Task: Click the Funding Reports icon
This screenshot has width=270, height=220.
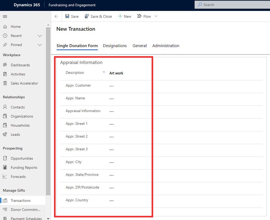Action: pyautogui.click(x=5, y=167)
